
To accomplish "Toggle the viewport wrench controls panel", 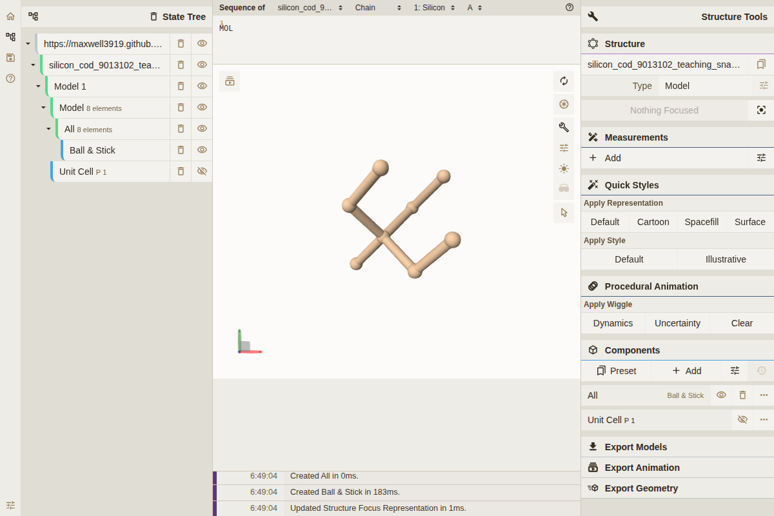I will 564,127.
